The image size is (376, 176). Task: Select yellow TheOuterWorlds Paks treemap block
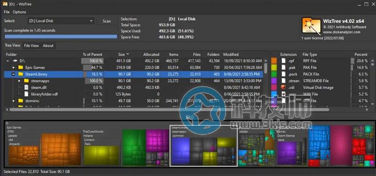tap(102, 155)
